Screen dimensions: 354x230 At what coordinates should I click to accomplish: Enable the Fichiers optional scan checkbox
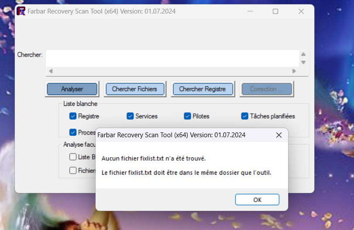click(73, 170)
